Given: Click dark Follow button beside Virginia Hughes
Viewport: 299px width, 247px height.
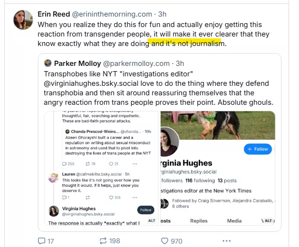Looking at the screenshot, I should tap(146, 210).
